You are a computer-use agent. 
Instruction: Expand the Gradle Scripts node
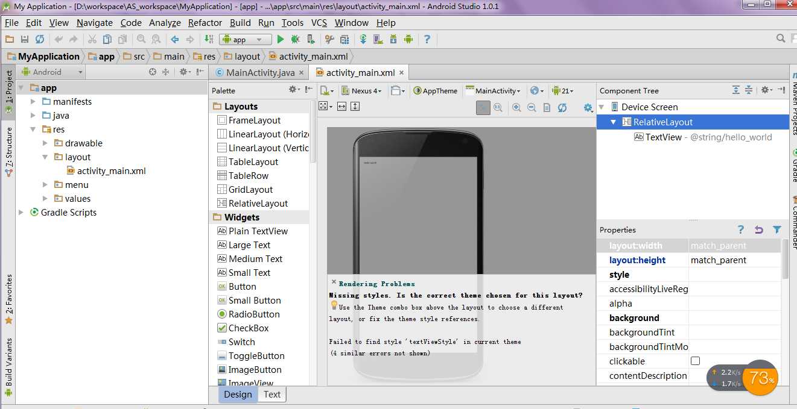click(21, 212)
